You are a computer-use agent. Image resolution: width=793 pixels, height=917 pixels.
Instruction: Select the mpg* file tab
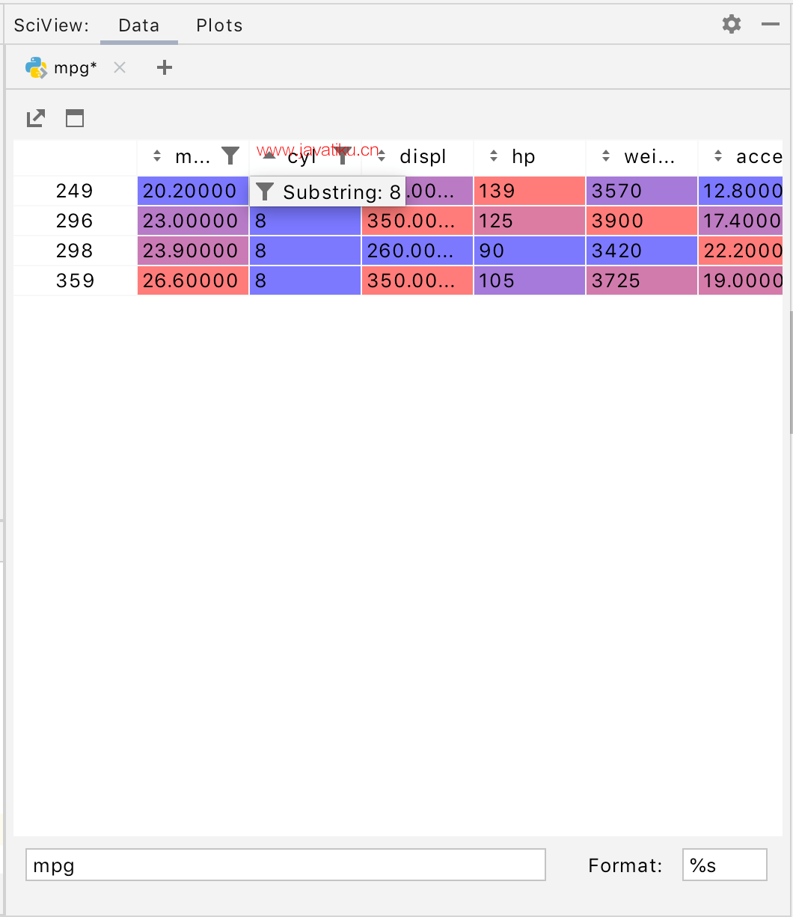tap(76, 68)
